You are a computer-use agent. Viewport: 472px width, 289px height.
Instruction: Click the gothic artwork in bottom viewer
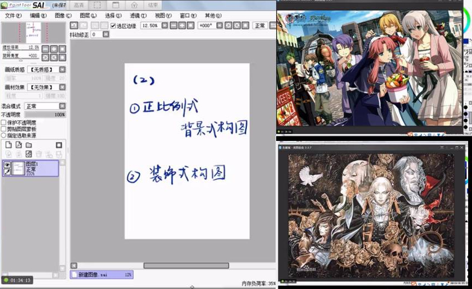(x=371, y=216)
